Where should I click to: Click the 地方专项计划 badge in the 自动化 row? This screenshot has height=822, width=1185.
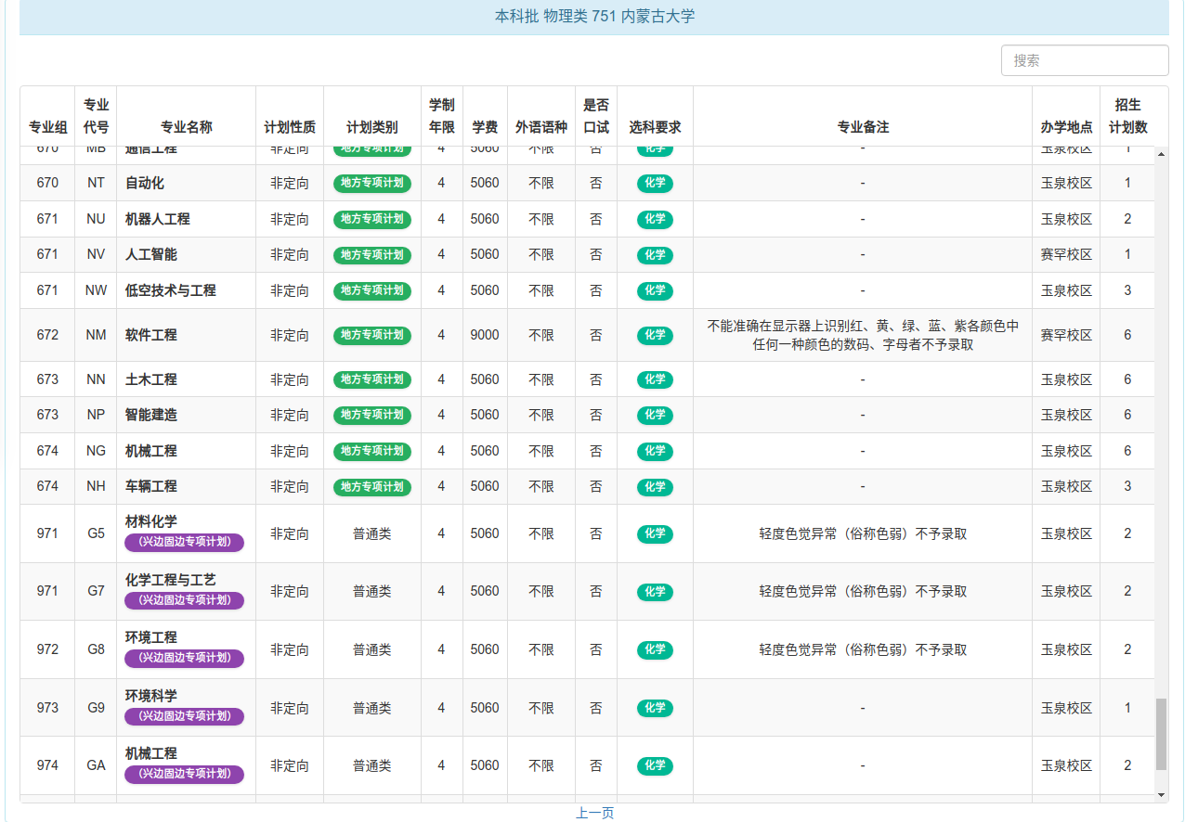coord(372,184)
